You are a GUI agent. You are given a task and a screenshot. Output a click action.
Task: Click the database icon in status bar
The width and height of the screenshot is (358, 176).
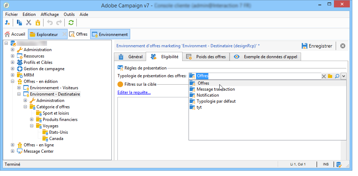[339, 164]
